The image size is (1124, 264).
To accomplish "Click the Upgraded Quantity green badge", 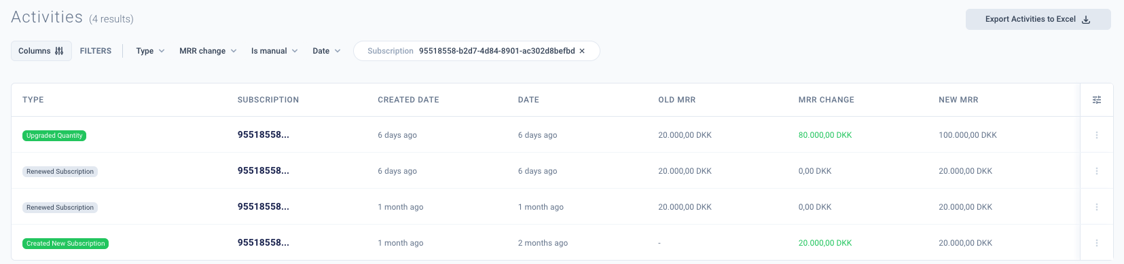I will [x=54, y=136].
